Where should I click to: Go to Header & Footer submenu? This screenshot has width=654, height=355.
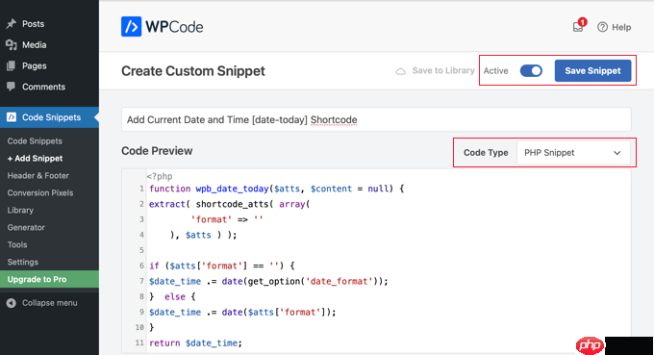click(38, 176)
